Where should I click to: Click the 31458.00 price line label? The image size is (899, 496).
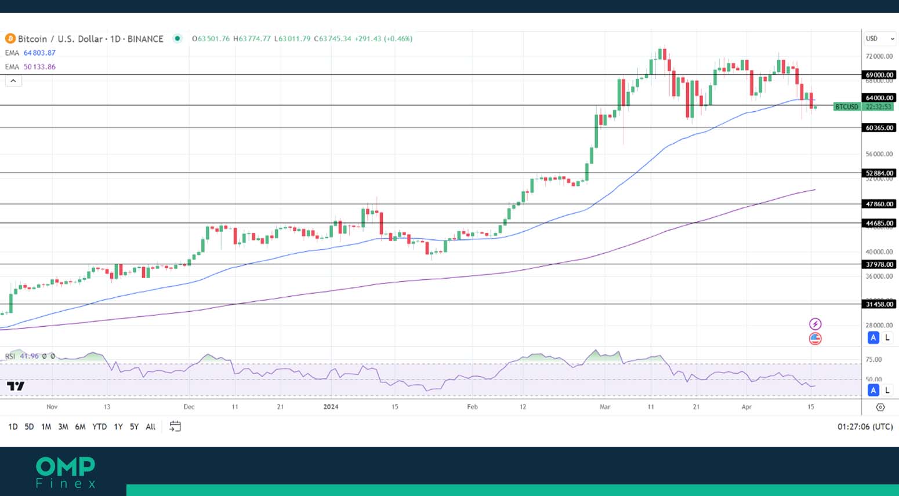[x=879, y=304]
